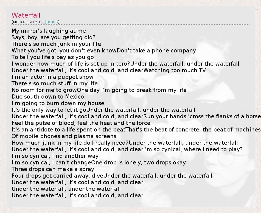261x213 pixels.
Task: Click the line 'I'm going to burn down my house'
Action: coord(58,103)
